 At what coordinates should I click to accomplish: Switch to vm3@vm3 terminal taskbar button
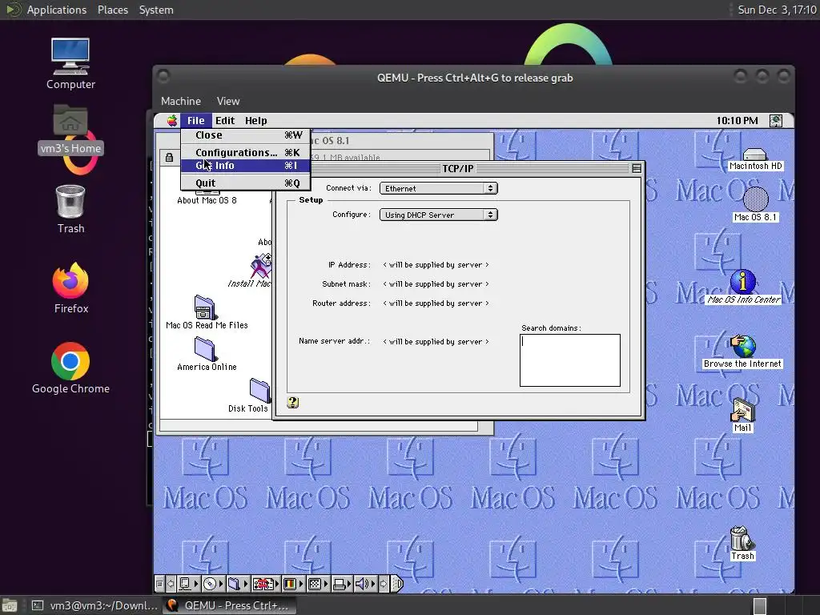[94, 605]
